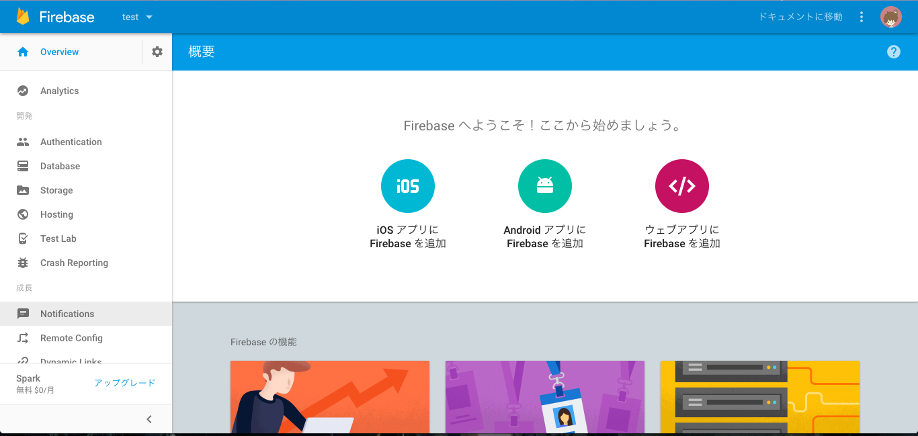Select Remote Config in the sidebar
918x436 pixels.
pos(71,338)
